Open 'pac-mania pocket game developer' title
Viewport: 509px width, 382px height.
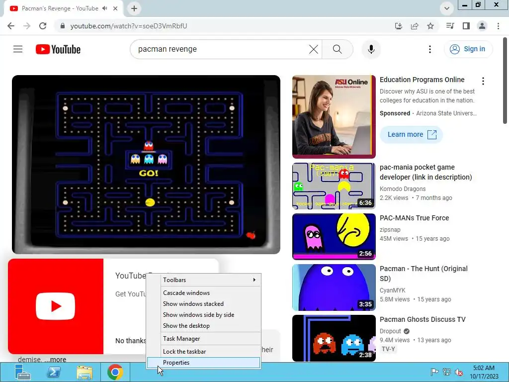[425, 172]
